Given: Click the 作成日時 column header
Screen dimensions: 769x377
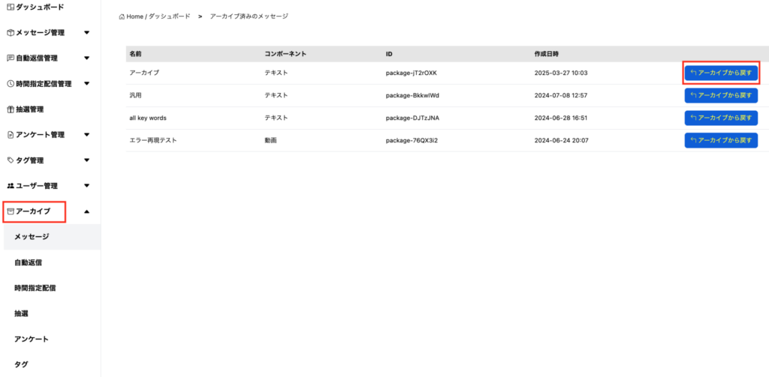Looking at the screenshot, I should tap(546, 54).
